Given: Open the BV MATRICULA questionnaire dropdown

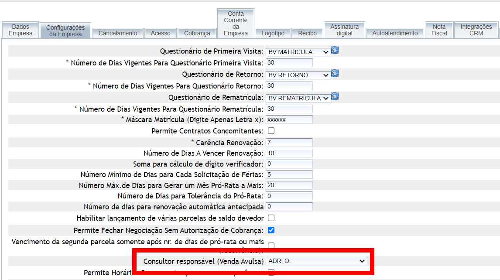Looking at the screenshot, I should [x=298, y=52].
